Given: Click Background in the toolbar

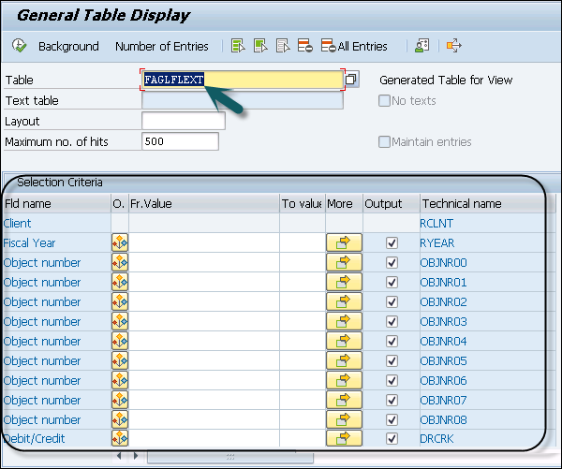Looking at the screenshot, I should point(68,46).
